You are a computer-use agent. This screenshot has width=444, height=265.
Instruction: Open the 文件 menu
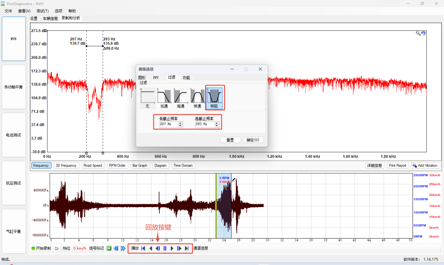(8, 11)
